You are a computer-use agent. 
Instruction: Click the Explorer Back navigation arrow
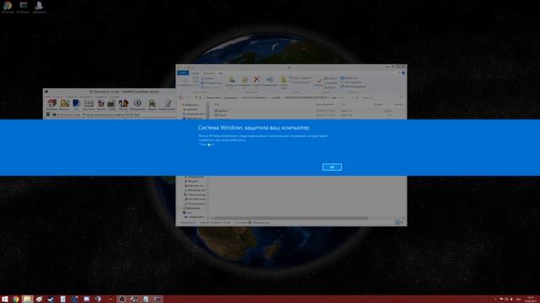point(181,98)
